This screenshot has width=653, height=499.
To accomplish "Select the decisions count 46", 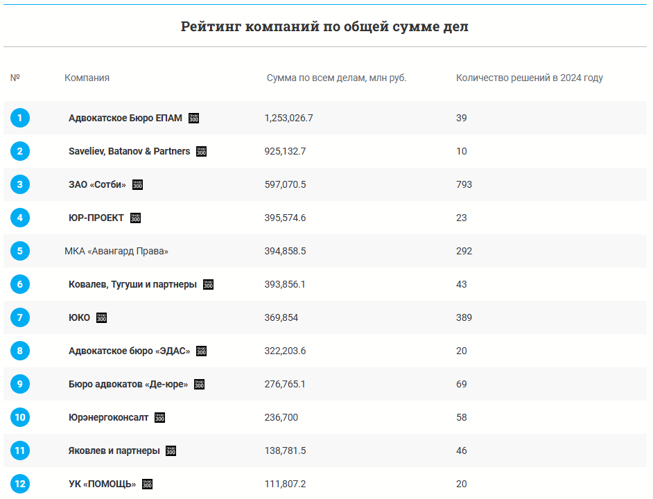I will (462, 450).
